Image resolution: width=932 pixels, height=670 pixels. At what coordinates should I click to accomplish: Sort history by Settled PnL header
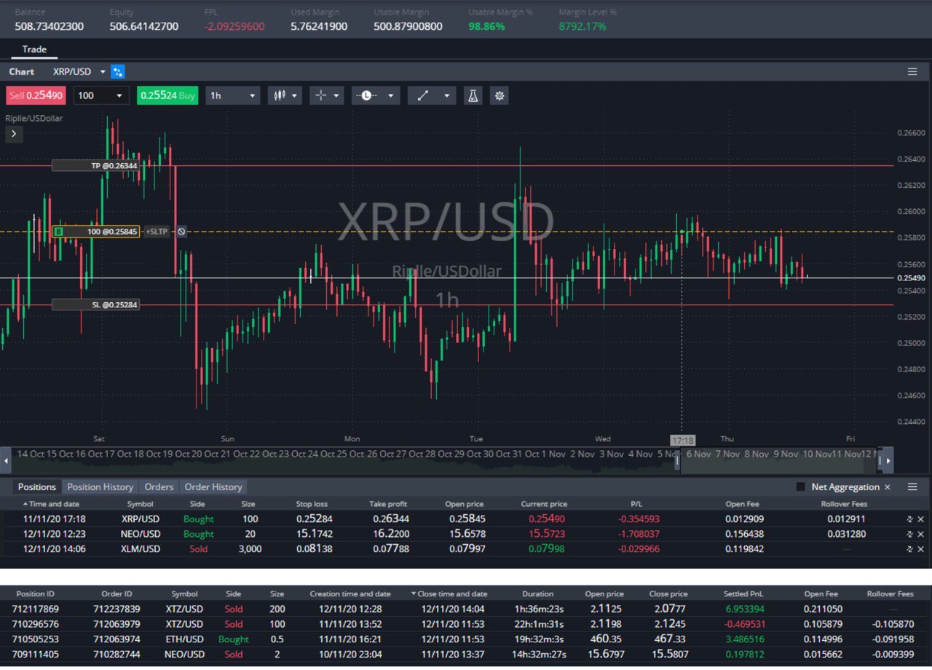point(742,594)
